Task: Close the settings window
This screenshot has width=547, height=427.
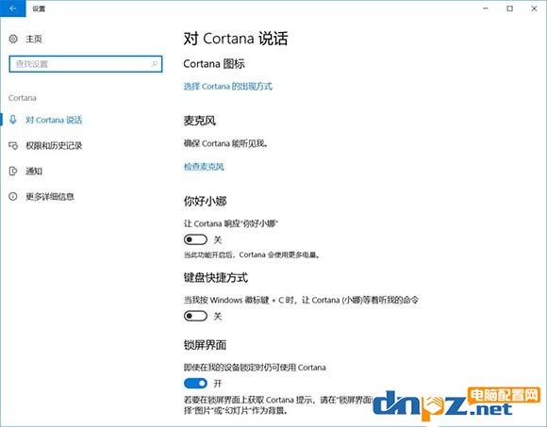Action: point(534,8)
